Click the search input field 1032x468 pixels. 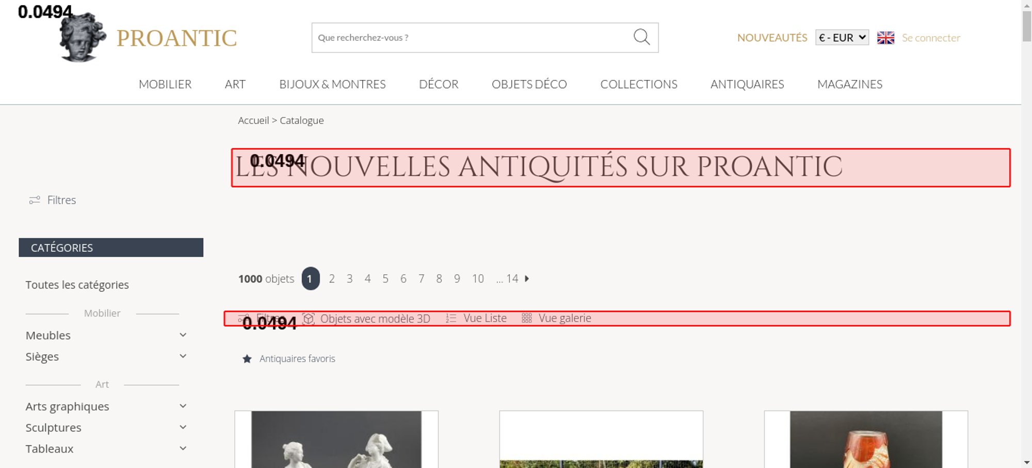coord(470,38)
